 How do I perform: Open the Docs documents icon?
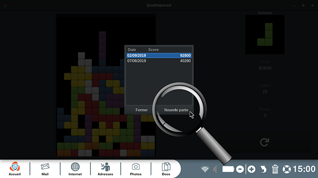click(166, 169)
